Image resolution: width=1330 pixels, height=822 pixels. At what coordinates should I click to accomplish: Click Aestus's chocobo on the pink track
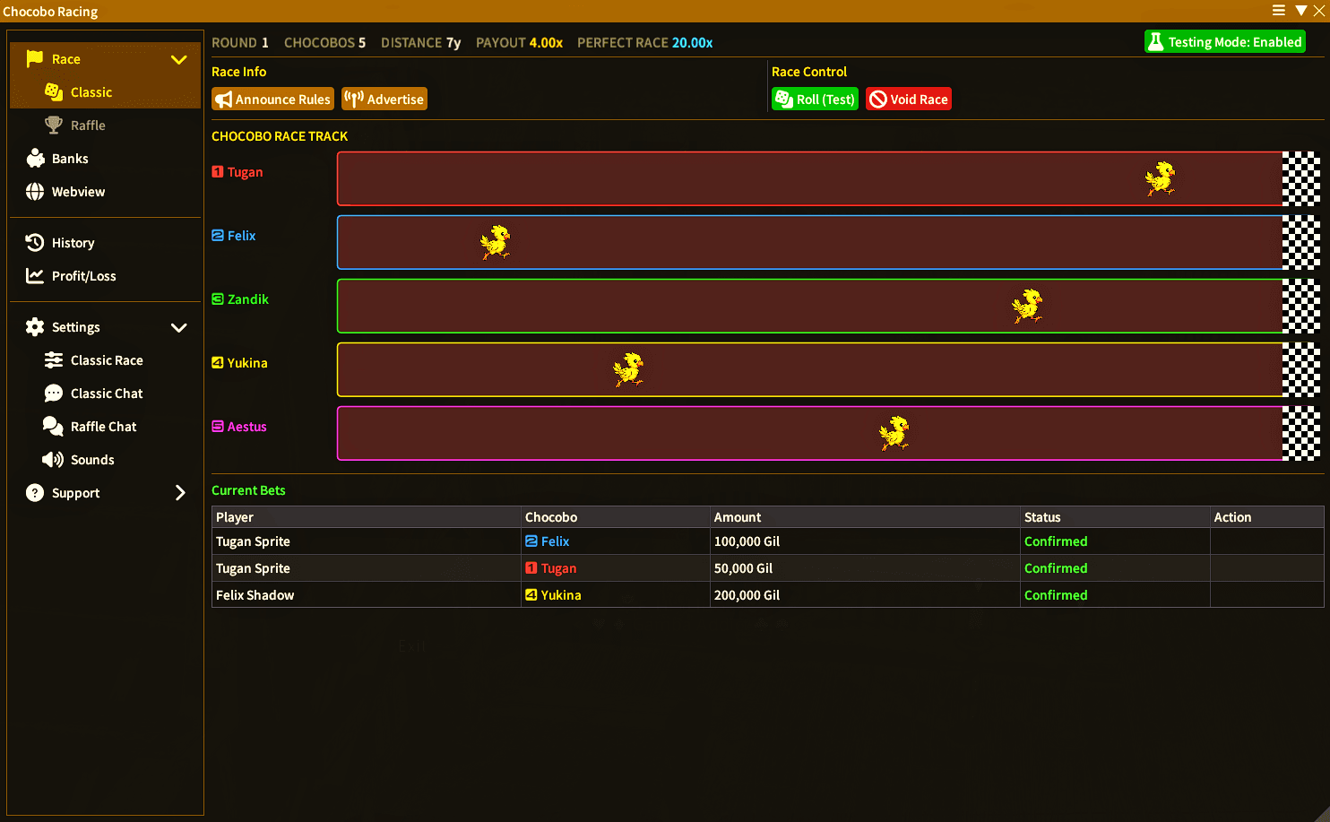tap(894, 433)
